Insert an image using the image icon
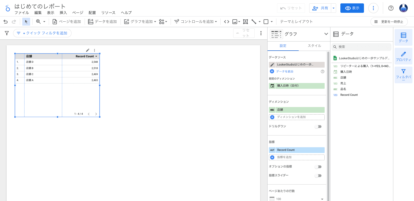The image size is (414, 201). (235, 22)
